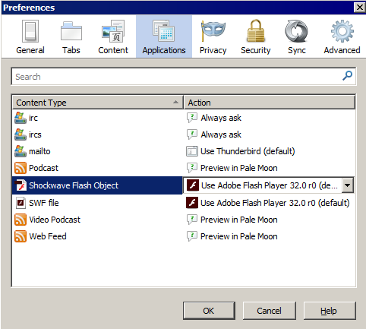Click the Podcast row's Preview in Pale Moon action
Viewport: 366px width, 329px height.
coord(239,168)
